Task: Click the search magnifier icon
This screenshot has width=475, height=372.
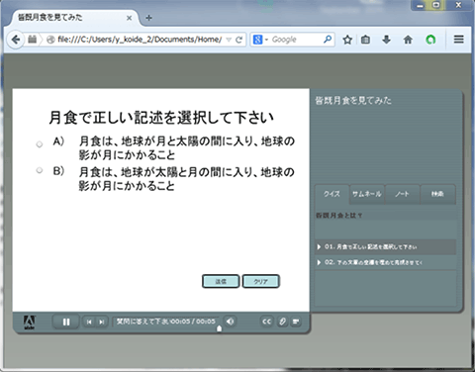Action: [x=328, y=40]
